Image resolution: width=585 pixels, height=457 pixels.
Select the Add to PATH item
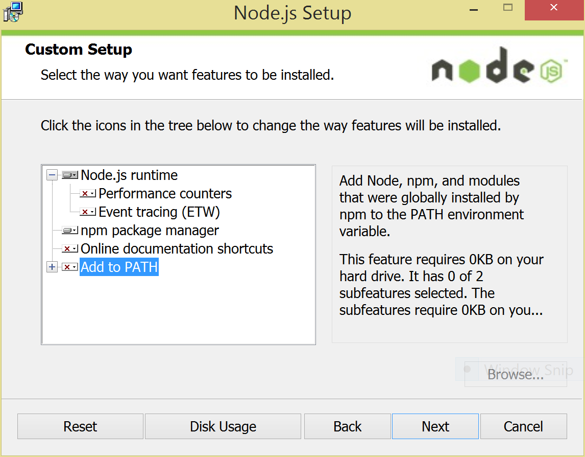(119, 267)
